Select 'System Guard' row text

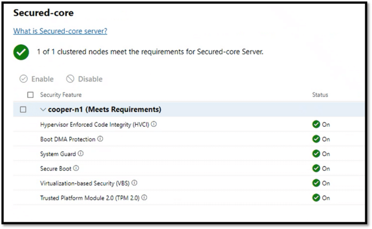(x=58, y=154)
